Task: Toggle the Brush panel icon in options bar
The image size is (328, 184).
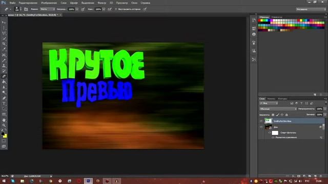Action: [x=26, y=9]
